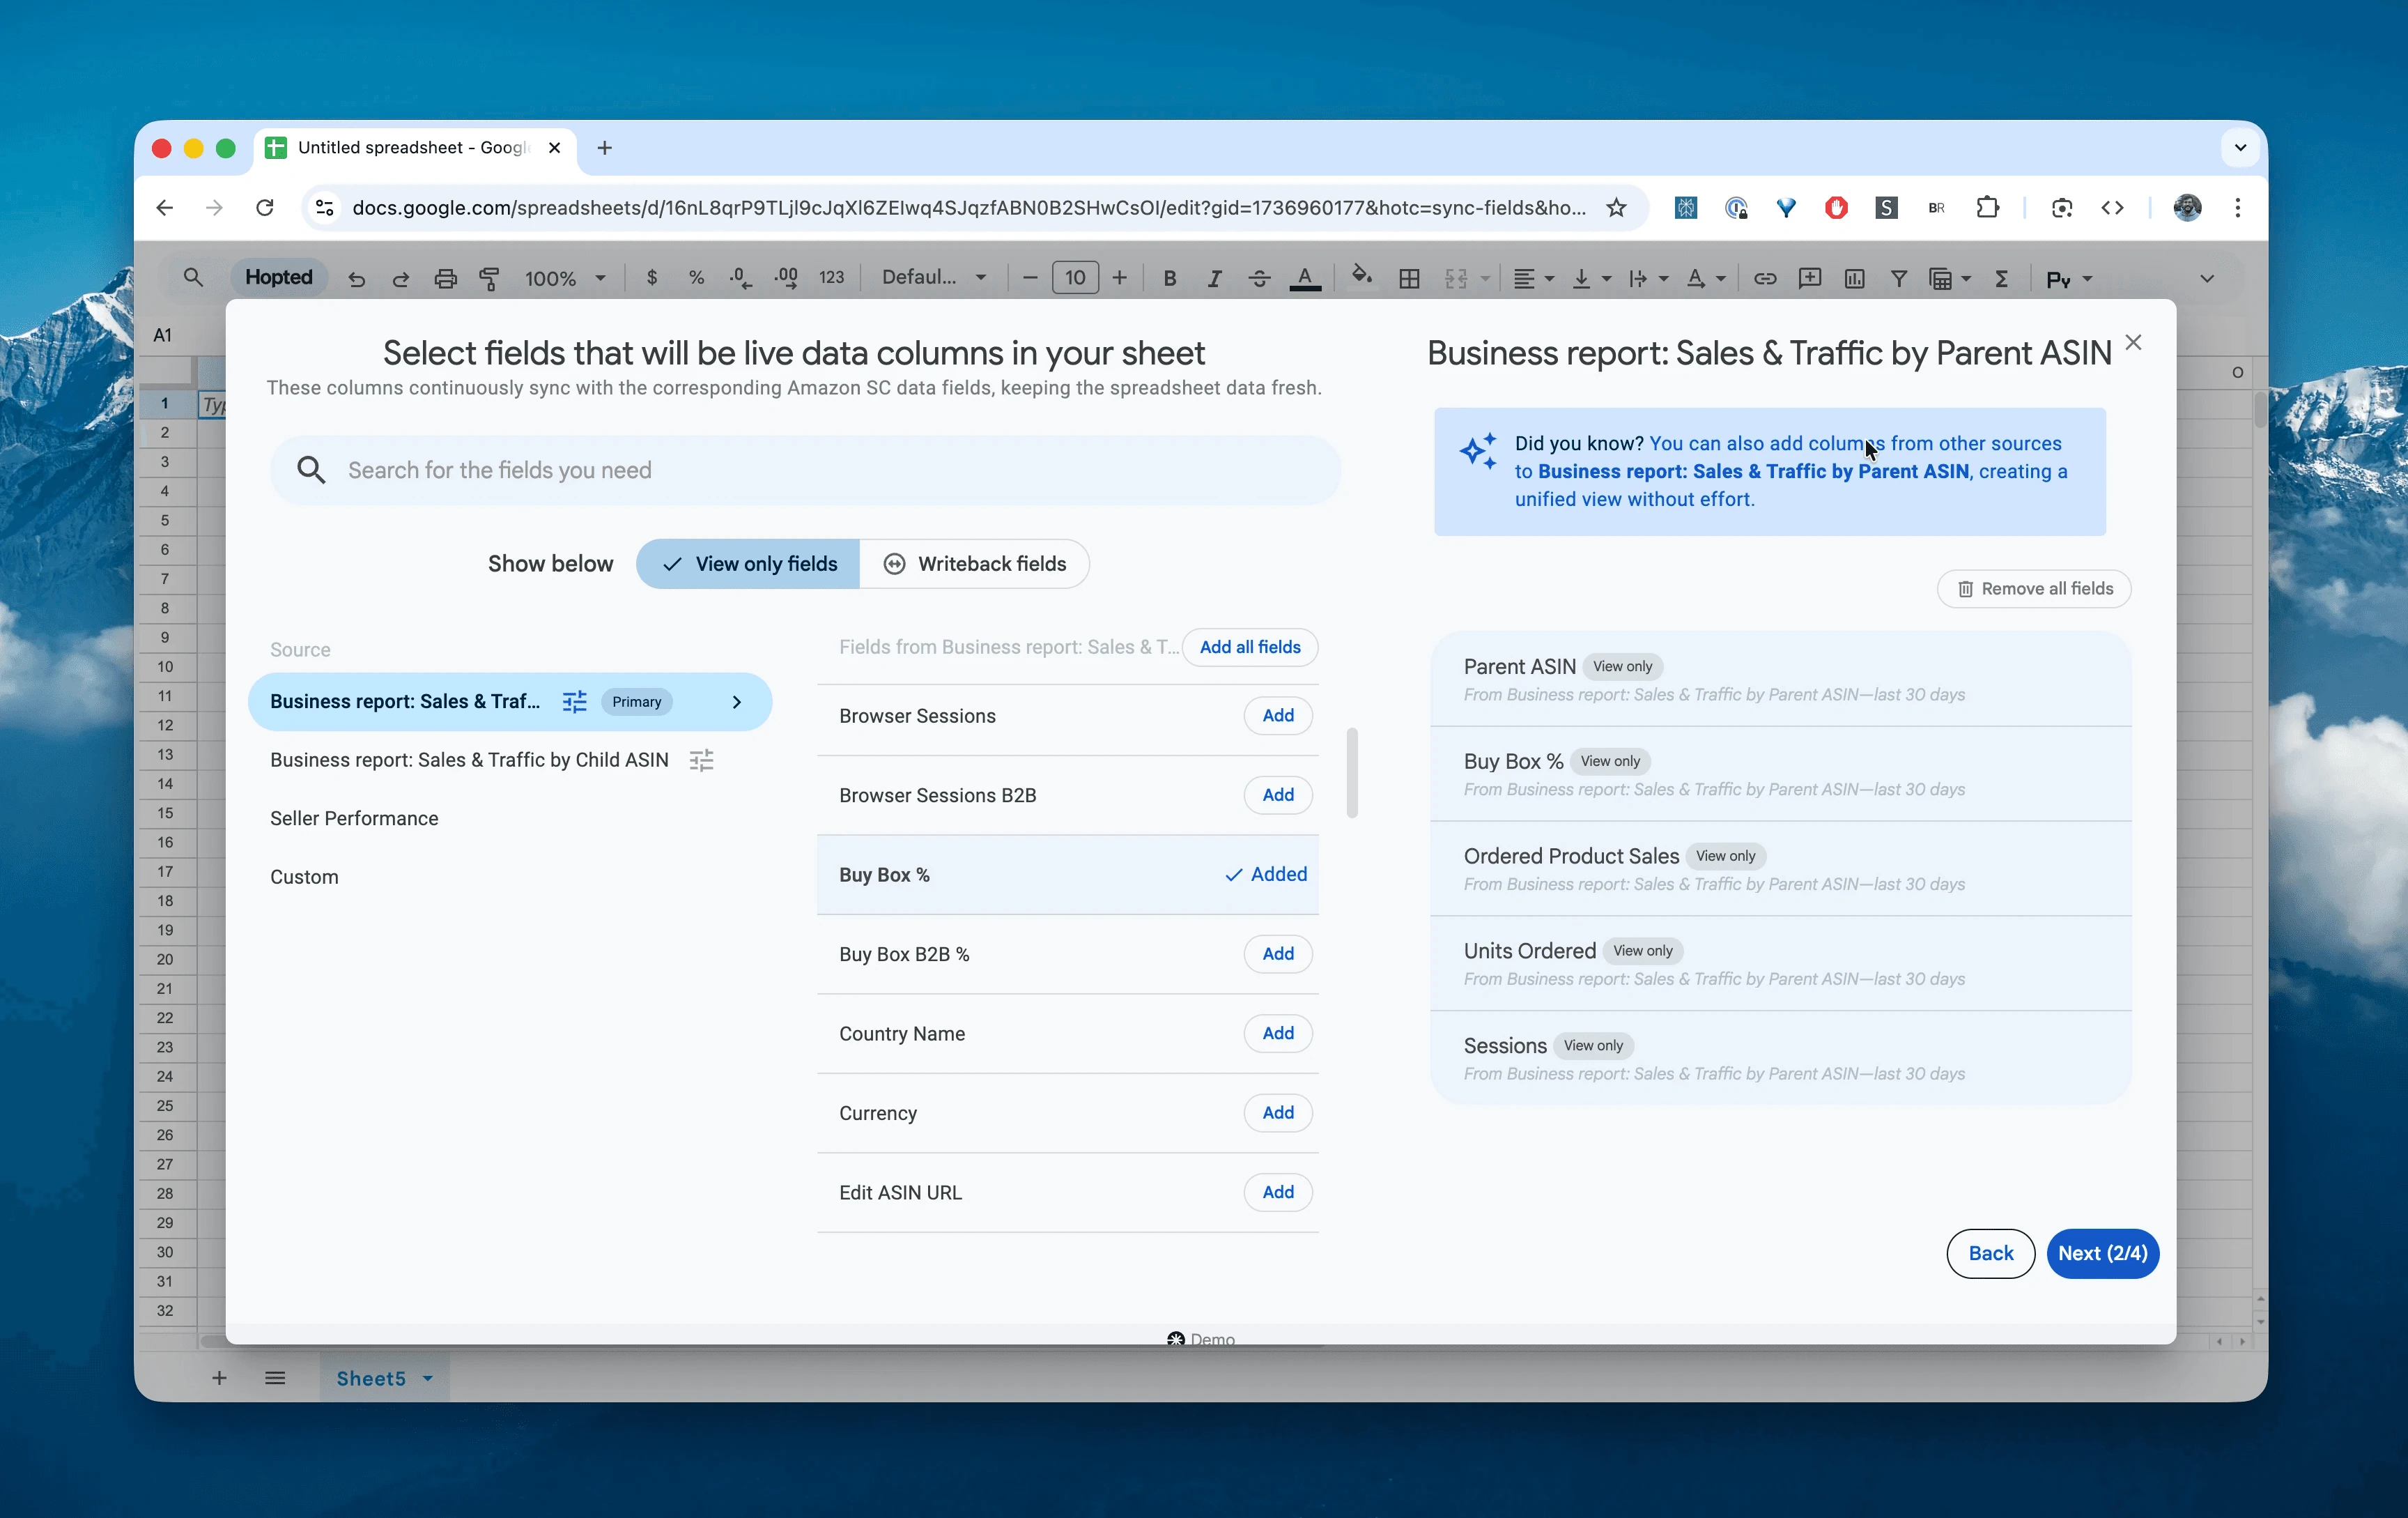Viewport: 2408px width, 1518px height.
Task: Click the font size field showing 10
Action: click(x=1075, y=278)
